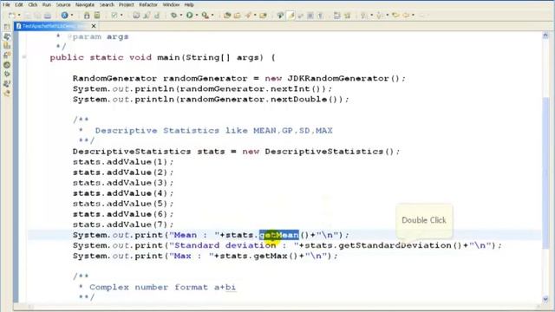Image resolution: width=555 pixels, height=312 pixels.
Task: Click the highlighted getMean method name
Action: pos(279,235)
